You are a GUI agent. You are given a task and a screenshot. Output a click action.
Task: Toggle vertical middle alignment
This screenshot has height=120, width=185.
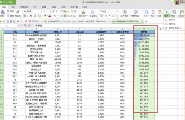point(65,11)
